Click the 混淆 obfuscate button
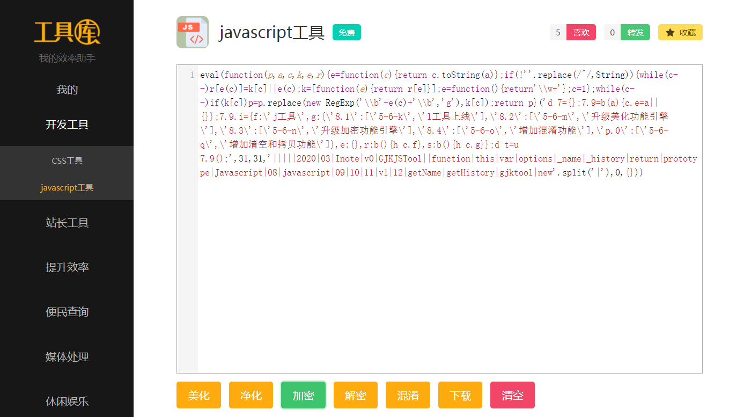 [408, 396]
